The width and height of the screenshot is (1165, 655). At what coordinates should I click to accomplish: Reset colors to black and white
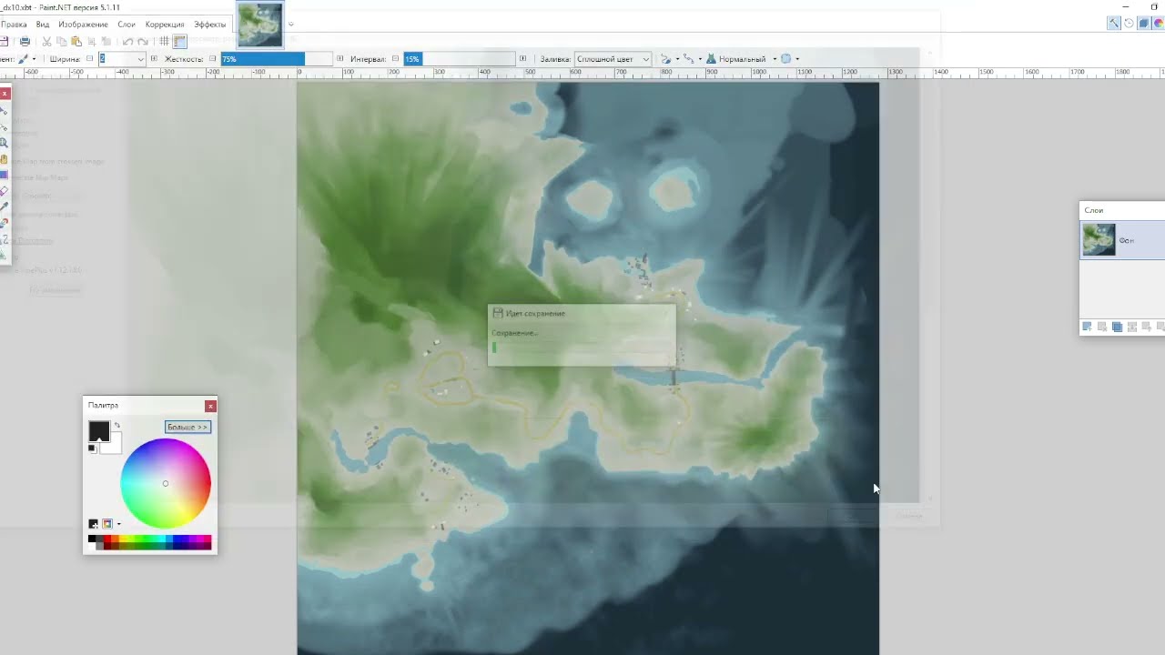(91, 448)
